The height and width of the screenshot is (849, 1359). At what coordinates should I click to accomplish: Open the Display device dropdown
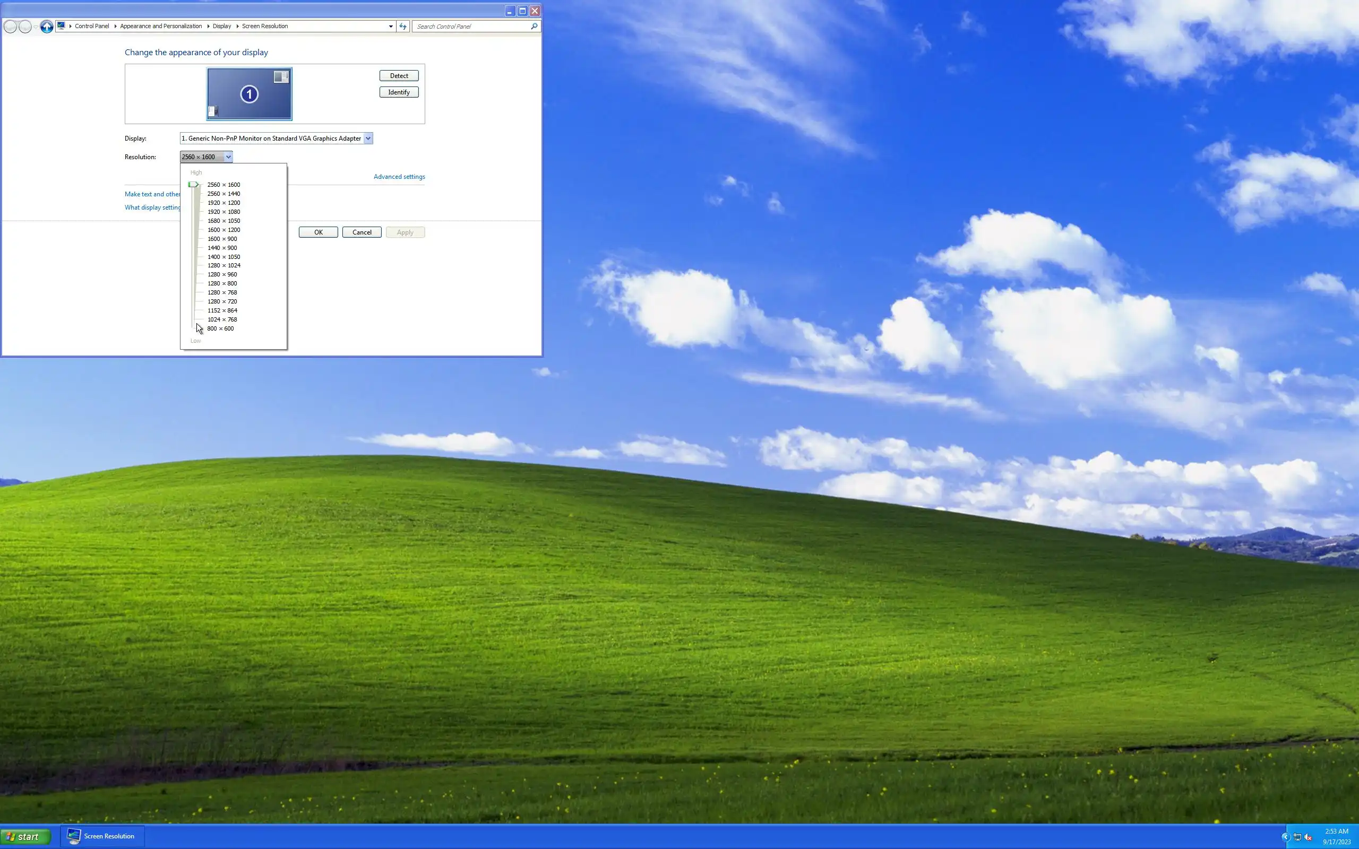point(368,138)
